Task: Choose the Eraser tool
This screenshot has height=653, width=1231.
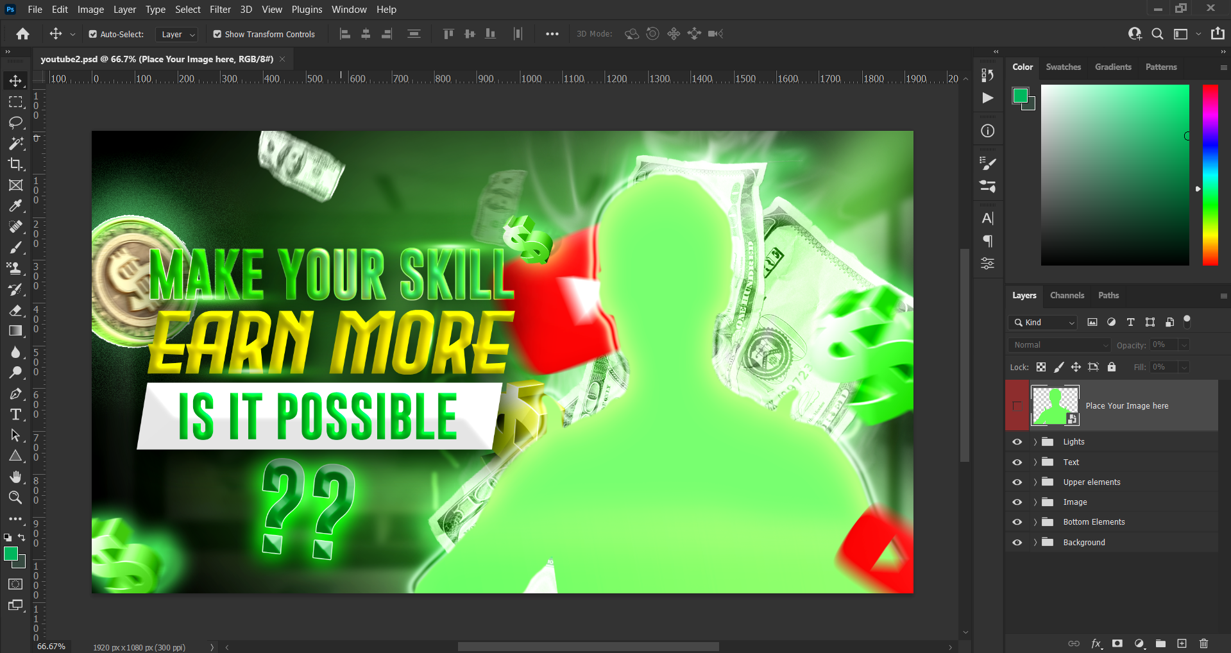Action: (x=15, y=310)
